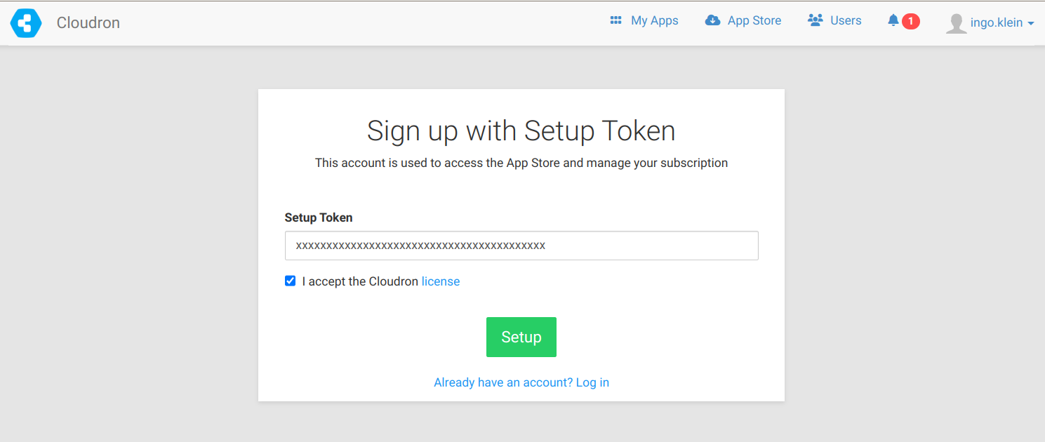The height and width of the screenshot is (442, 1045).
Task: Click the ingo.klein profile avatar icon
Action: 956,23
